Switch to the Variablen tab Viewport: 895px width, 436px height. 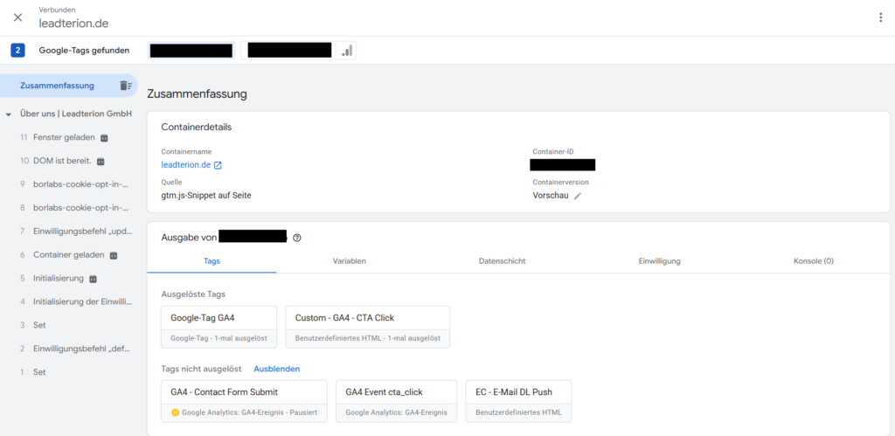[350, 260]
